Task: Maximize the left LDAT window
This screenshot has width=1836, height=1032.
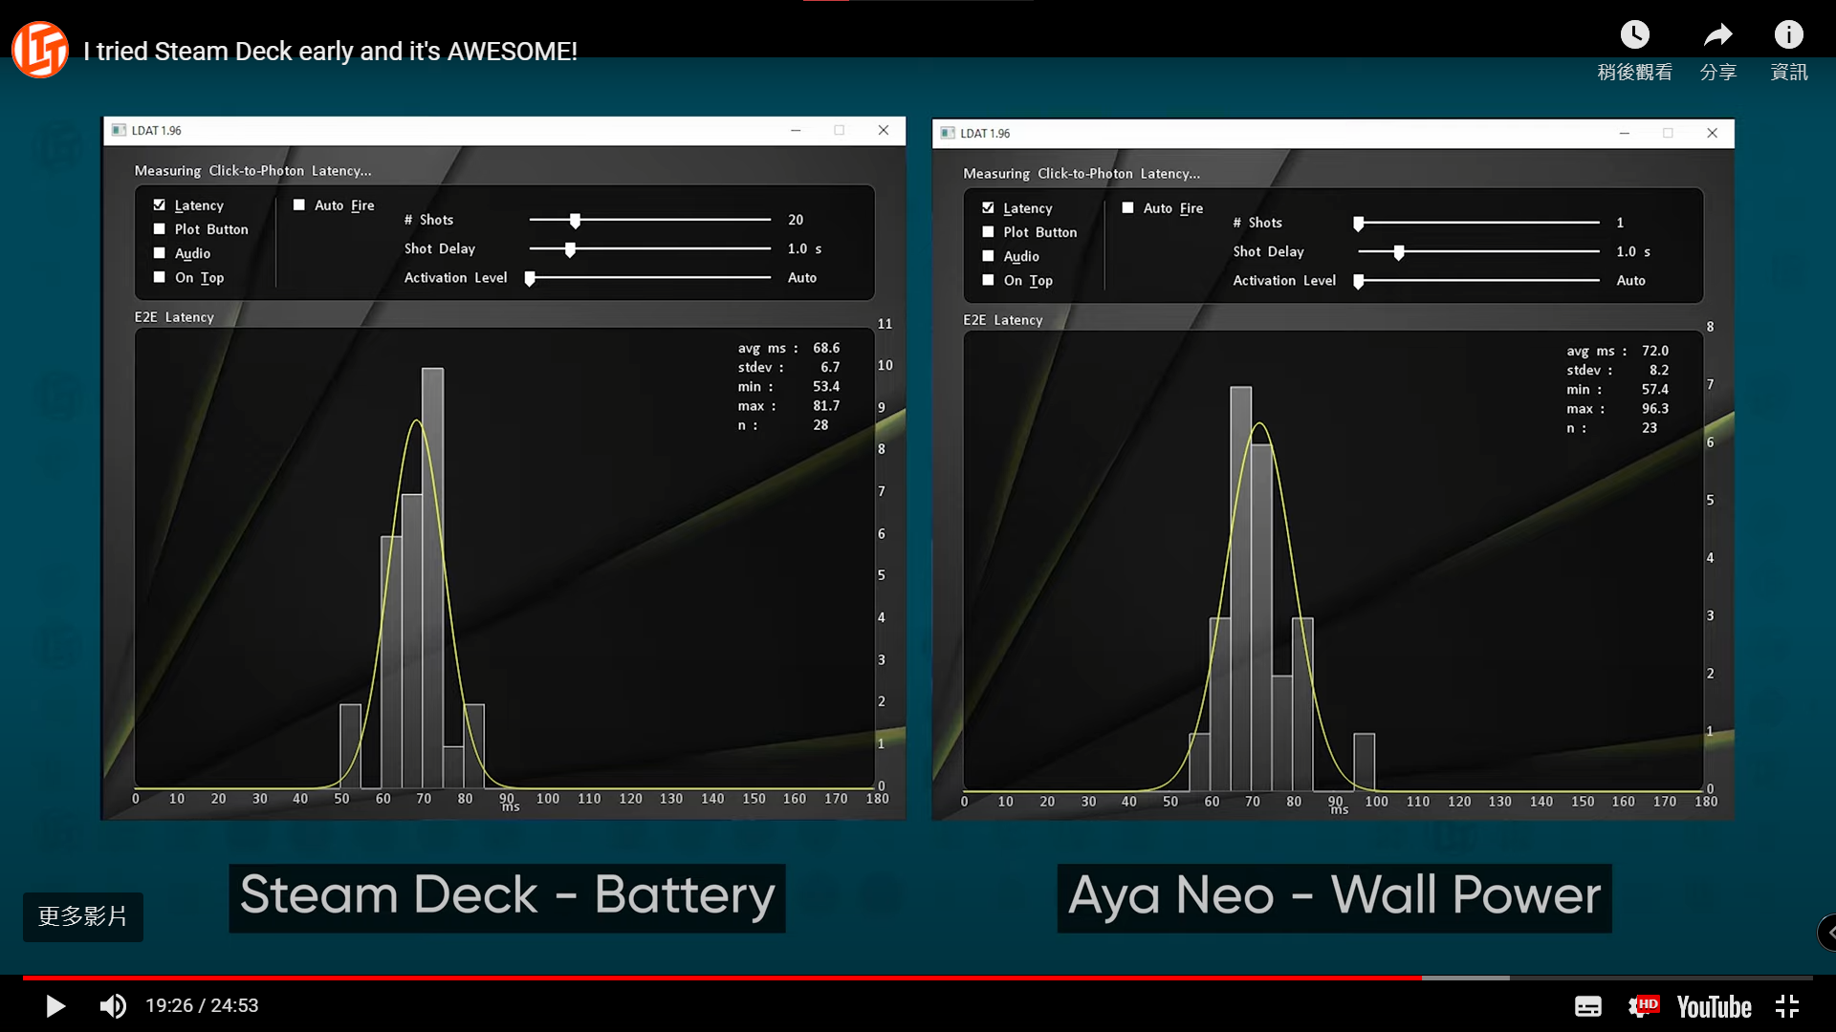Action: point(840,131)
